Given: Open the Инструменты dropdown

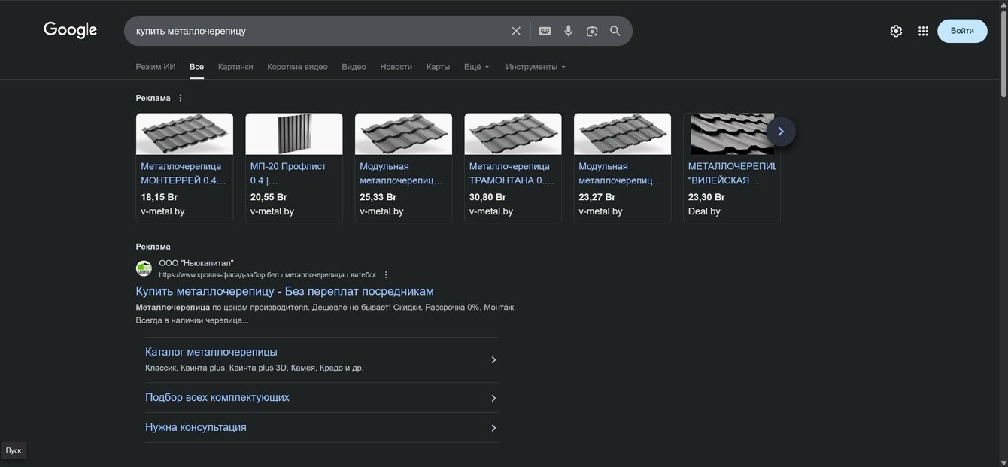Looking at the screenshot, I should pos(536,67).
